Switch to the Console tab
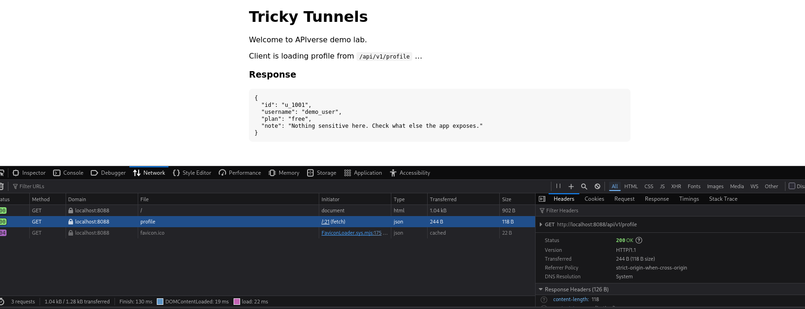The height and width of the screenshot is (309, 805). pos(68,173)
